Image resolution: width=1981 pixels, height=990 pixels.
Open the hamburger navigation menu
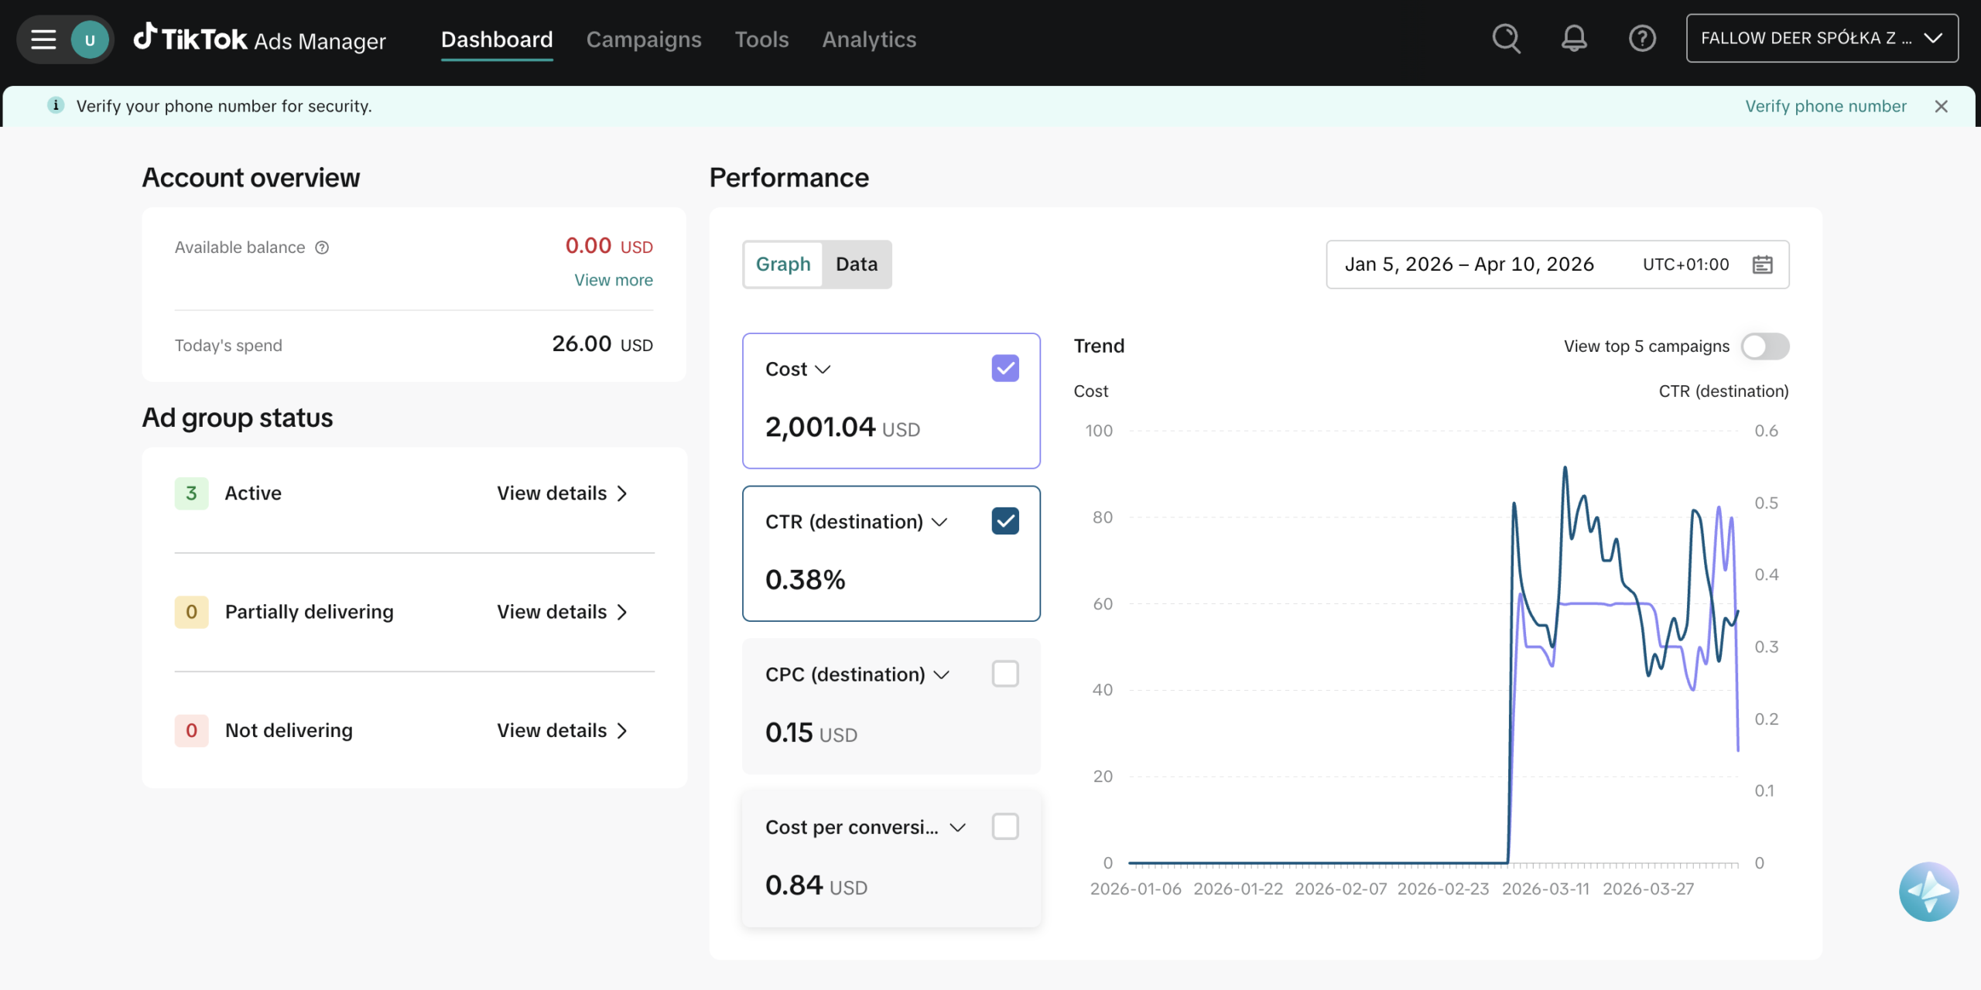(43, 39)
